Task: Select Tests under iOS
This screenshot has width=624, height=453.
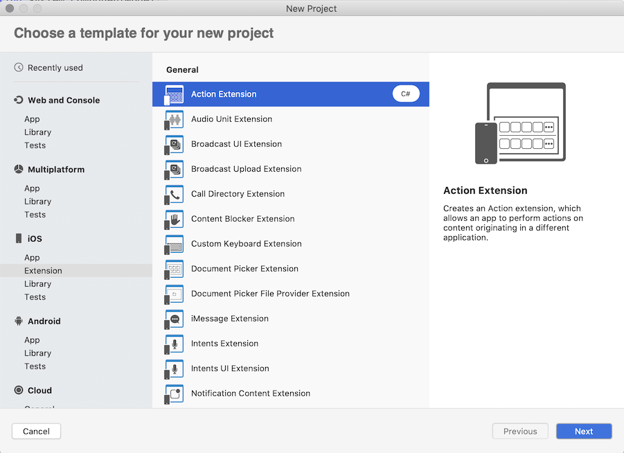Action: (x=35, y=297)
